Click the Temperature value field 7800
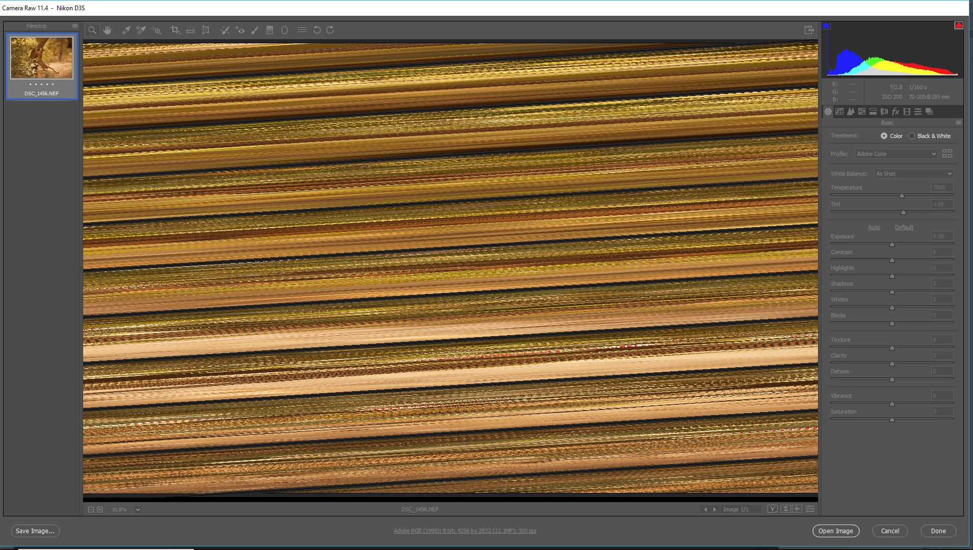The width and height of the screenshot is (973, 550). [942, 187]
